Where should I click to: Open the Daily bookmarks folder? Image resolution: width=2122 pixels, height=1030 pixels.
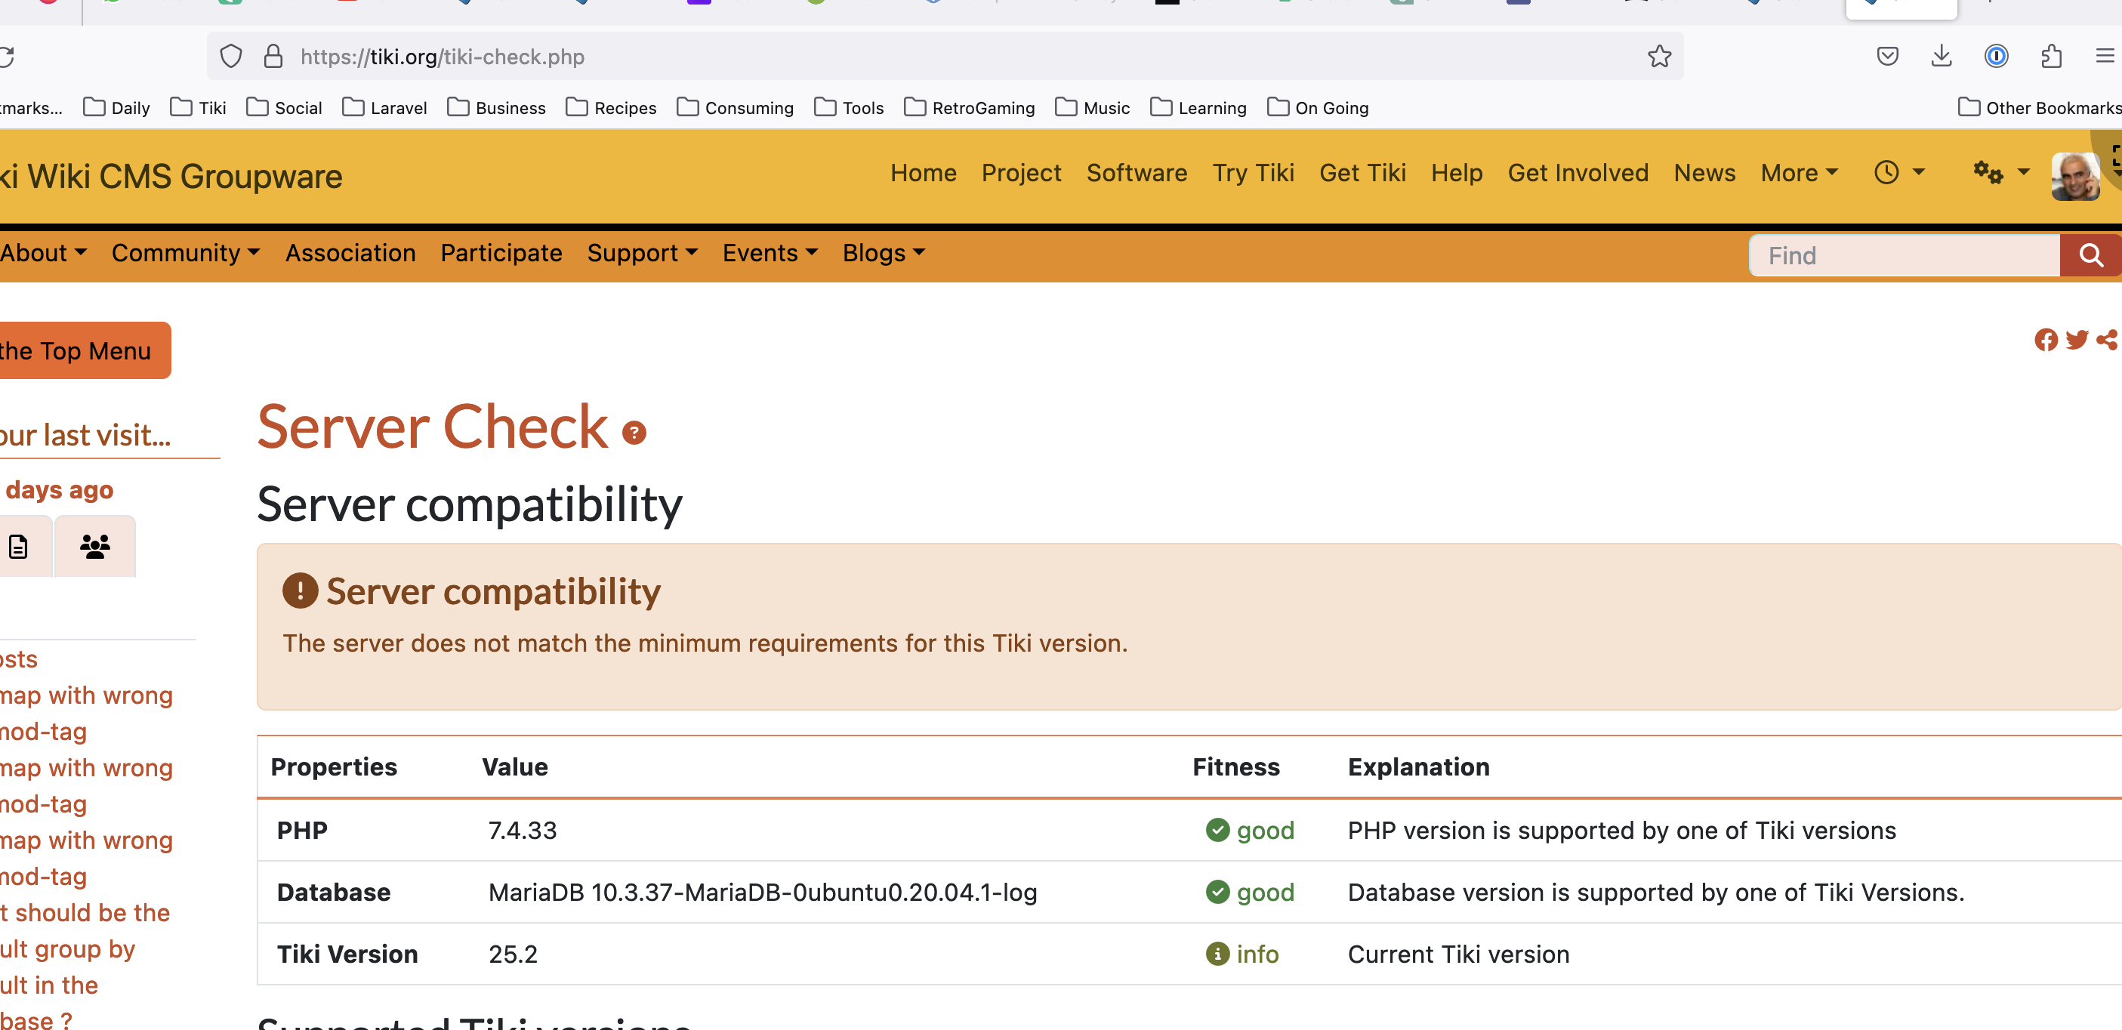tap(116, 108)
